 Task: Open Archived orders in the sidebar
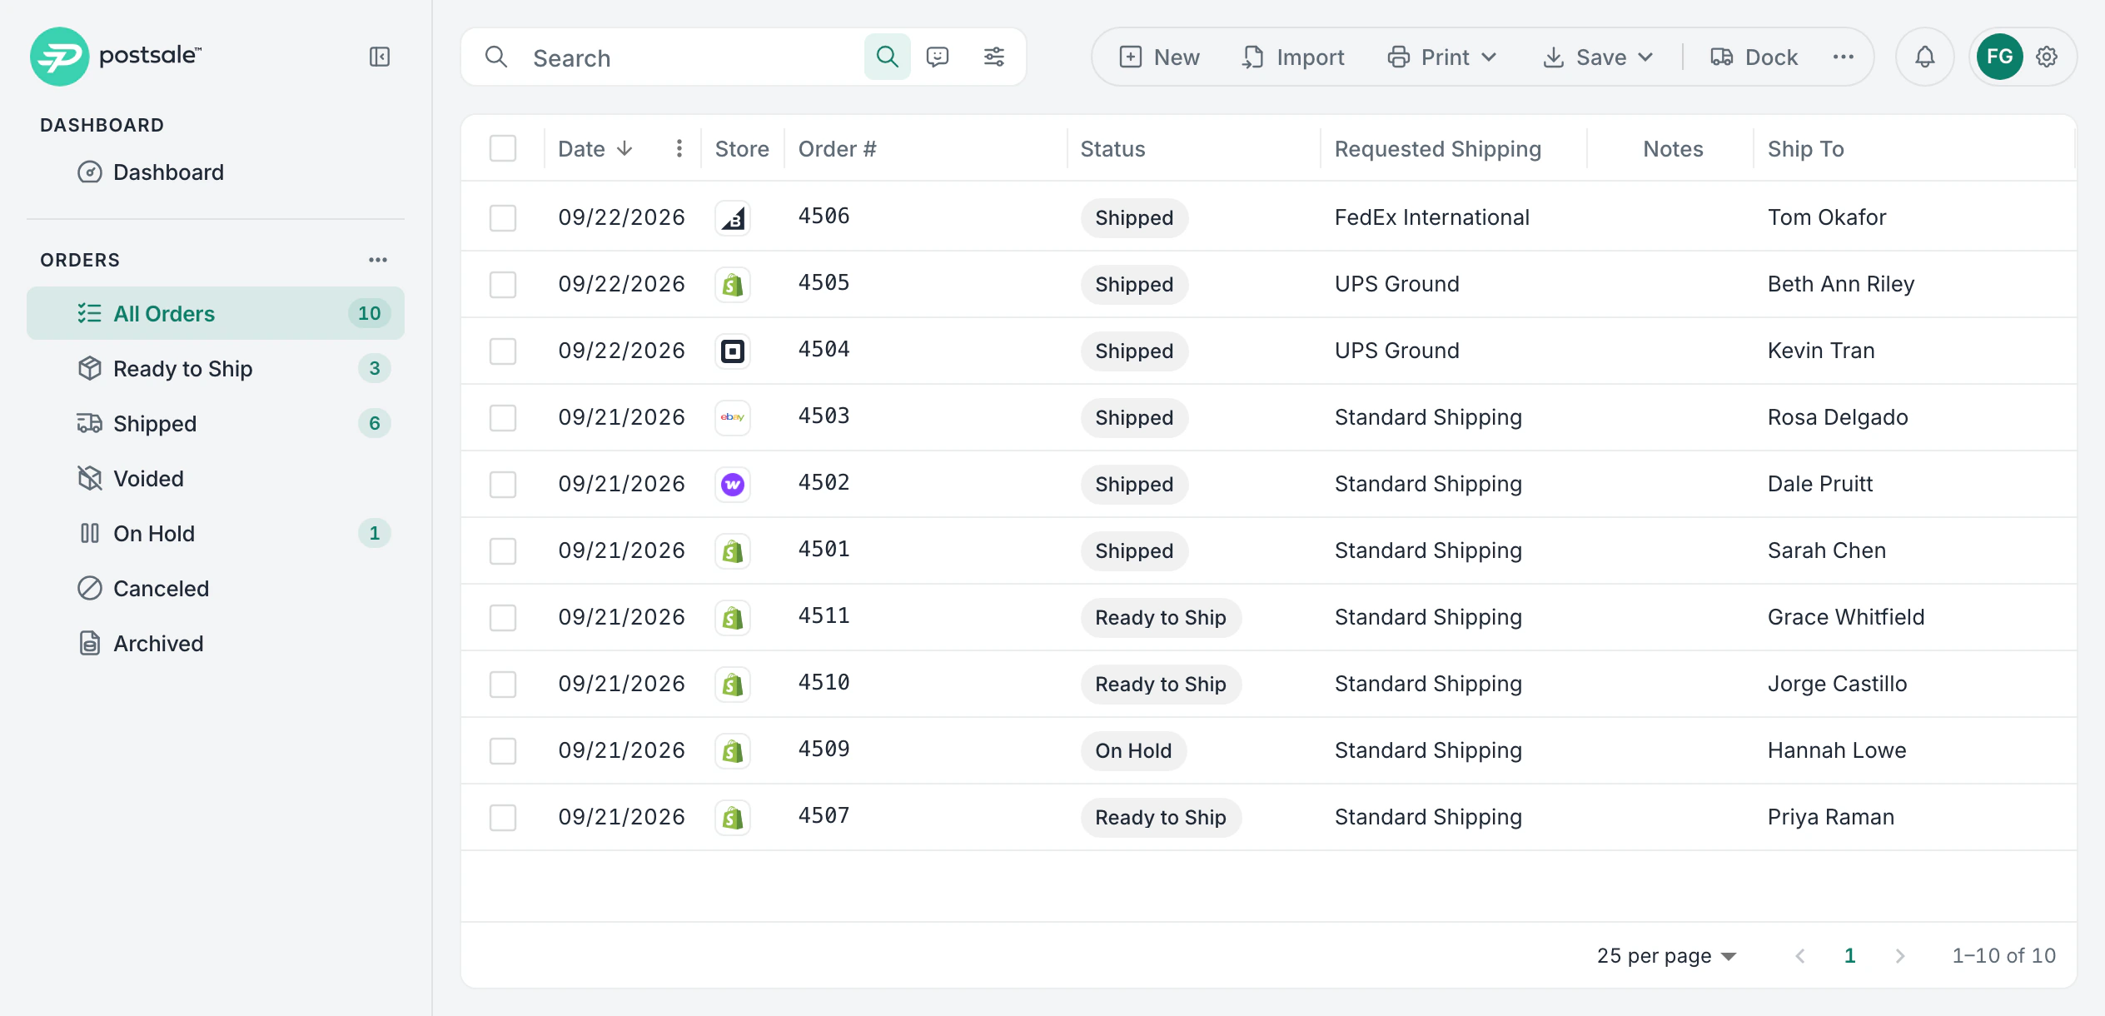[216, 643]
